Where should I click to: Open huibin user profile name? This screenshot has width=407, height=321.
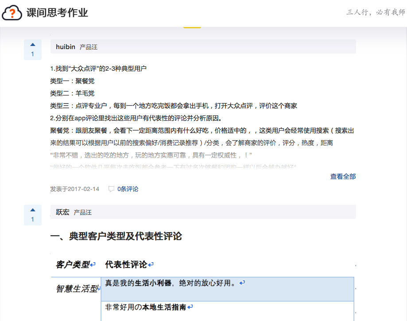coord(66,47)
